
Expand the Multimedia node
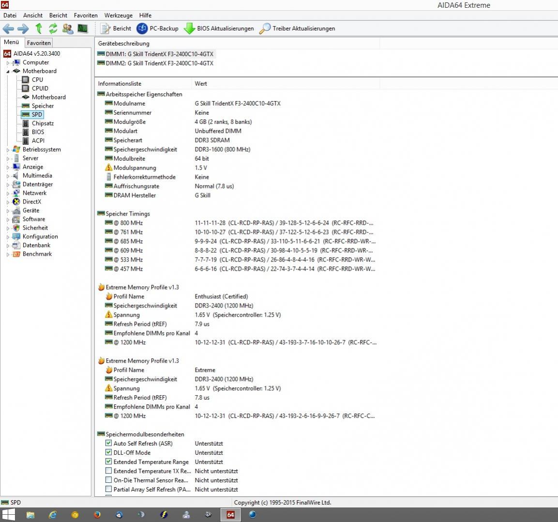[8, 176]
